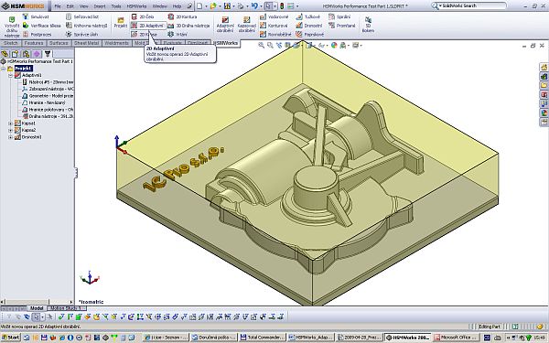549x343 pixels.
Task: Click the Zoom to Fit view icon
Action: coord(261,45)
